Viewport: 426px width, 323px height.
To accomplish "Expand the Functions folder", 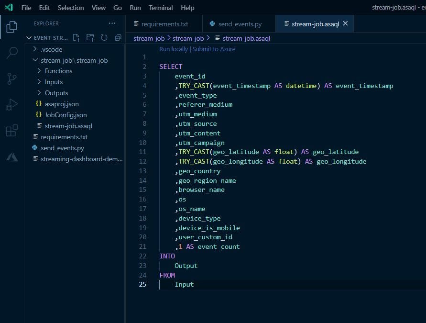I will pyautogui.click(x=58, y=71).
